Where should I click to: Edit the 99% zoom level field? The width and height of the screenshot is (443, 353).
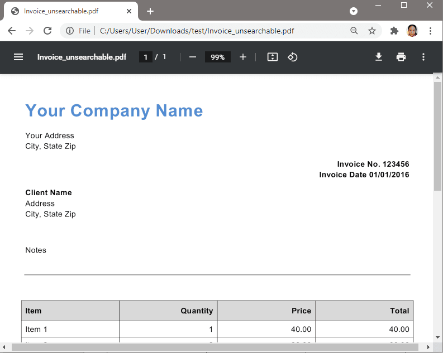[217, 57]
